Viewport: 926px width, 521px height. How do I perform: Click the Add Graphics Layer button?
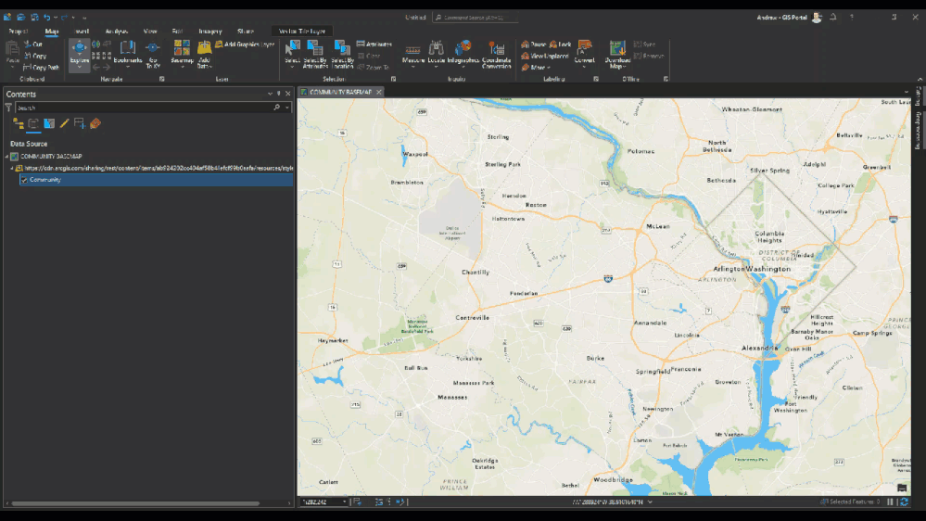tap(244, 44)
